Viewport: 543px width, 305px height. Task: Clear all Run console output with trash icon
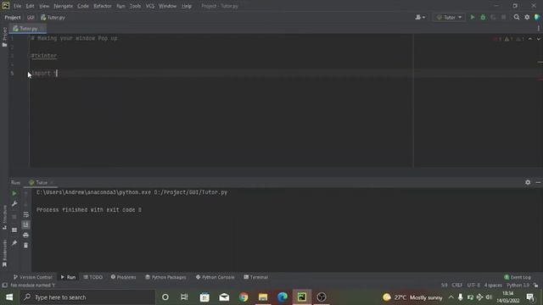click(25, 245)
